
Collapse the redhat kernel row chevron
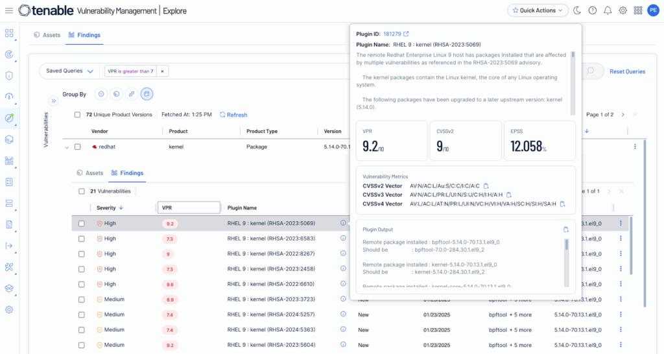click(x=66, y=147)
